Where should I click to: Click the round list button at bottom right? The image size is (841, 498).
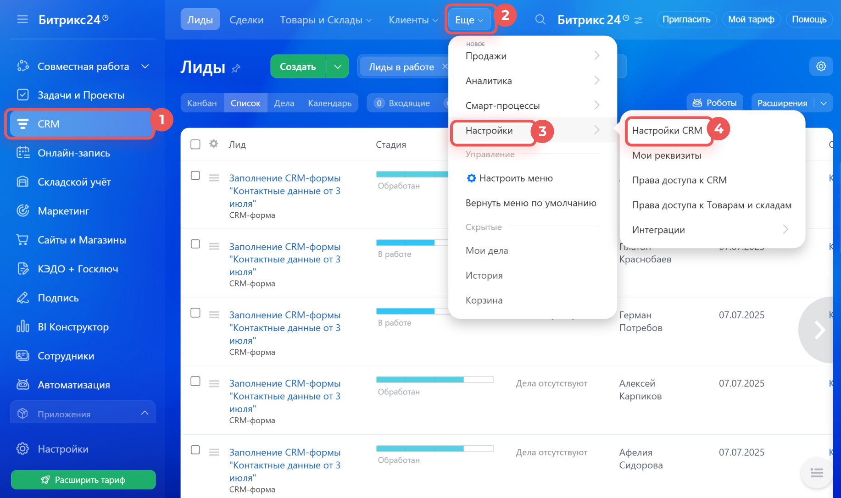[817, 473]
